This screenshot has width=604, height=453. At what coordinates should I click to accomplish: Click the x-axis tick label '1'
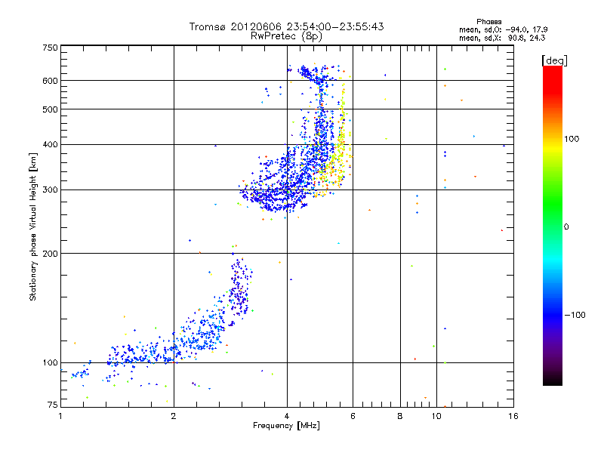[60, 416]
